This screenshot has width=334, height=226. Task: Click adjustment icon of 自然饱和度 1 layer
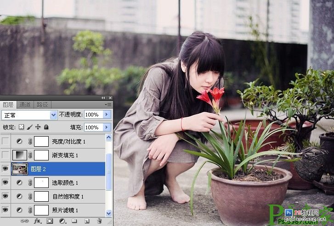19,196
